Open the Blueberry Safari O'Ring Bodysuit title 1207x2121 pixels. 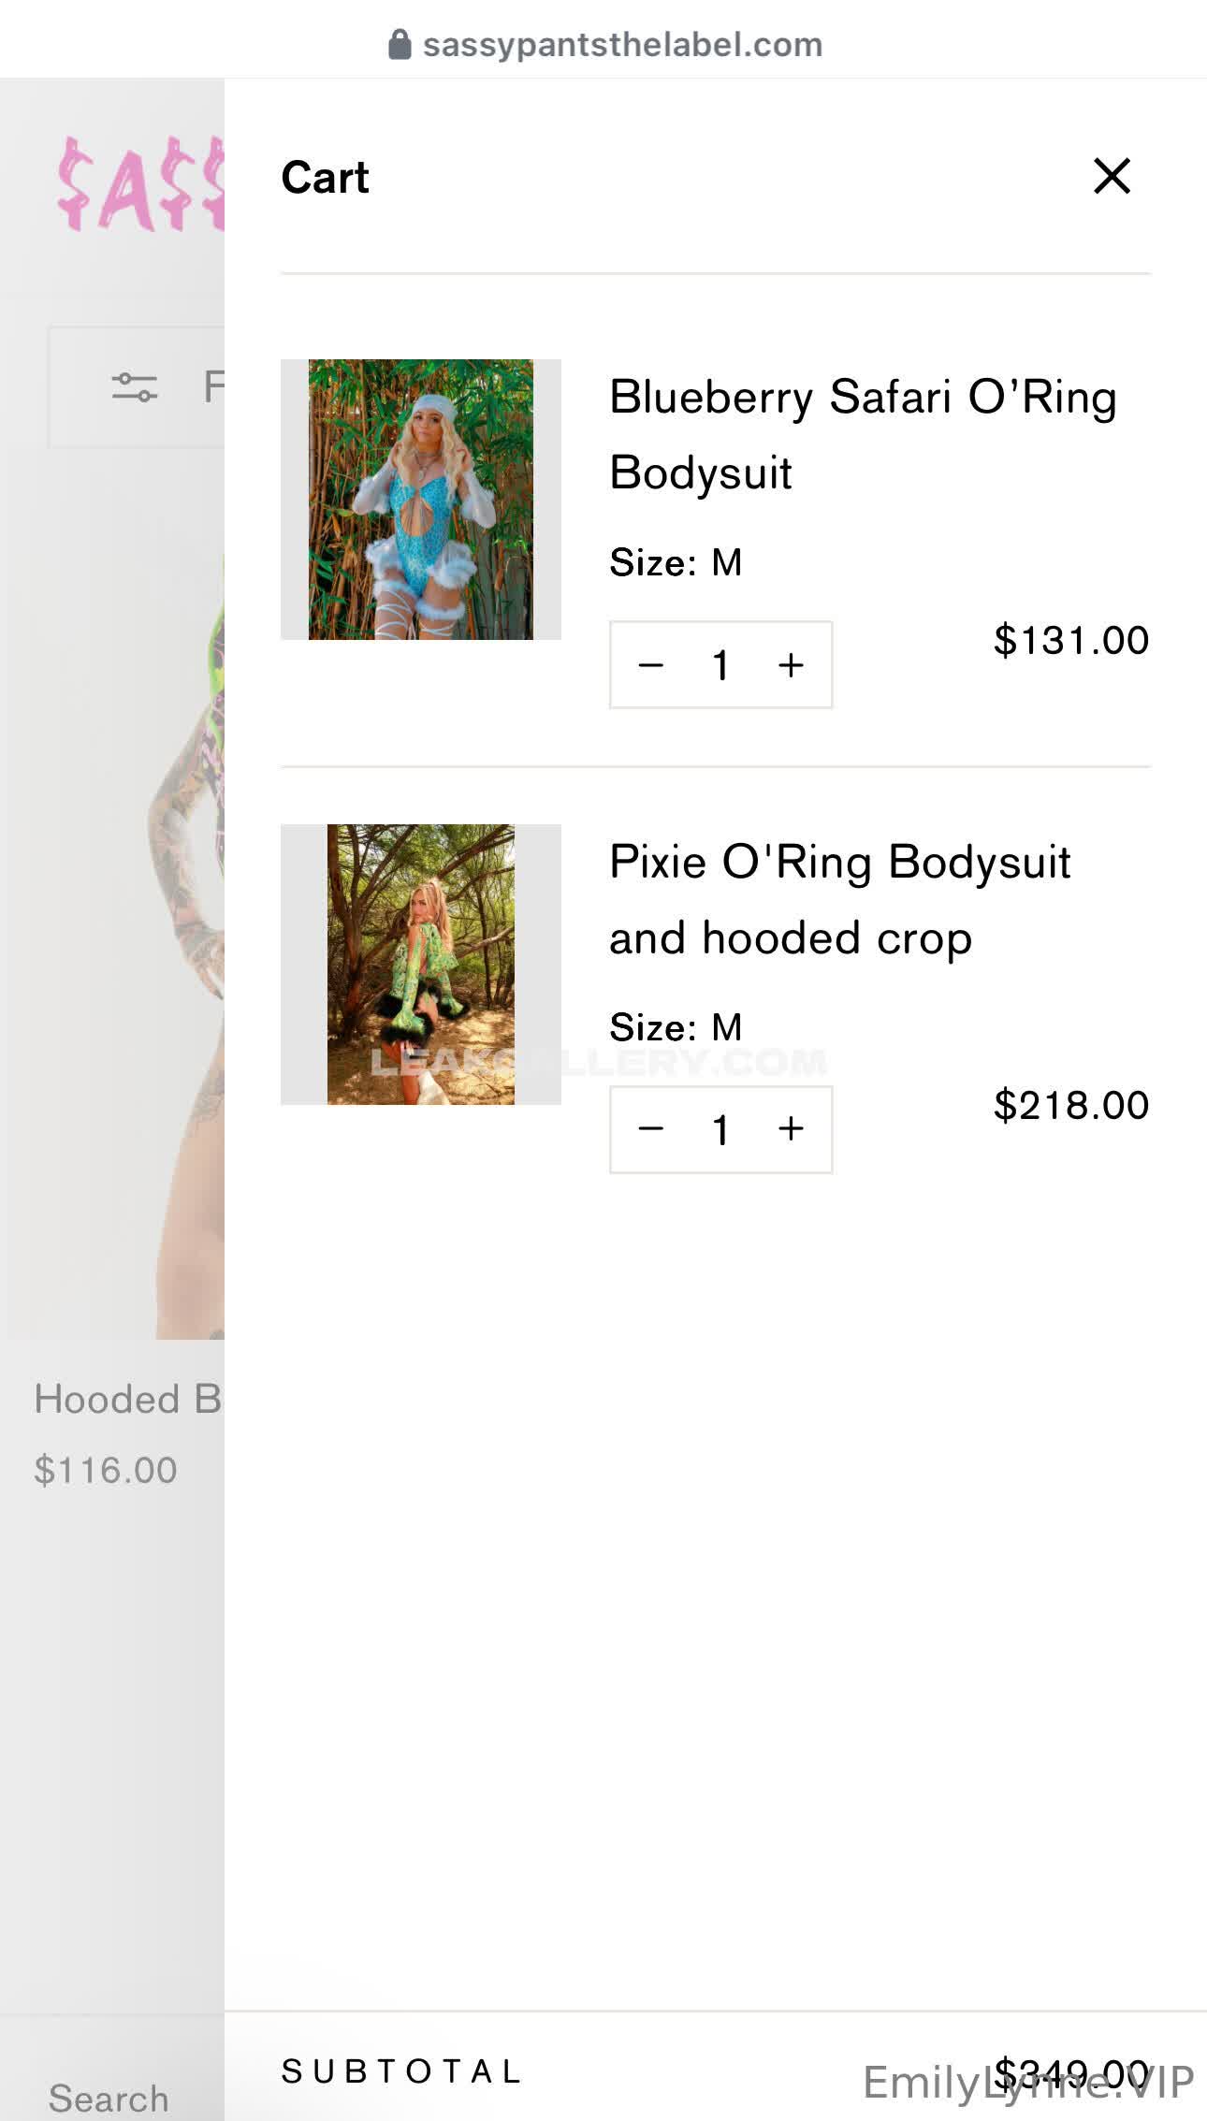pyautogui.click(x=863, y=434)
